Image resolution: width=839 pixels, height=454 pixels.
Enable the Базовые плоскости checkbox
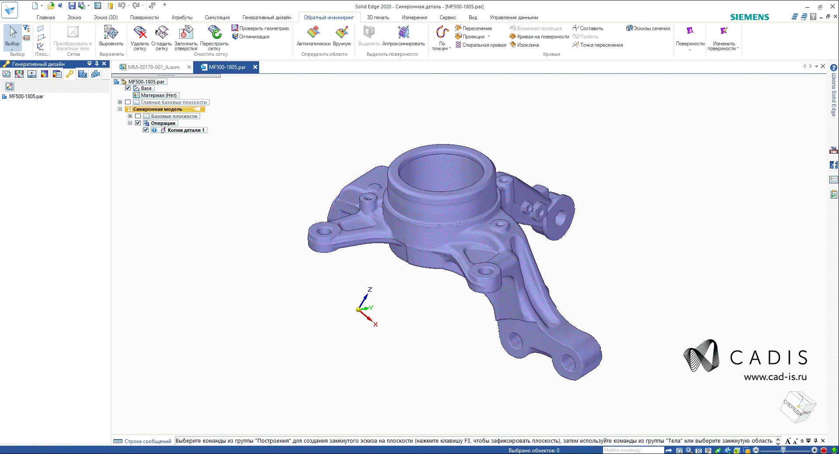click(x=138, y=116)
